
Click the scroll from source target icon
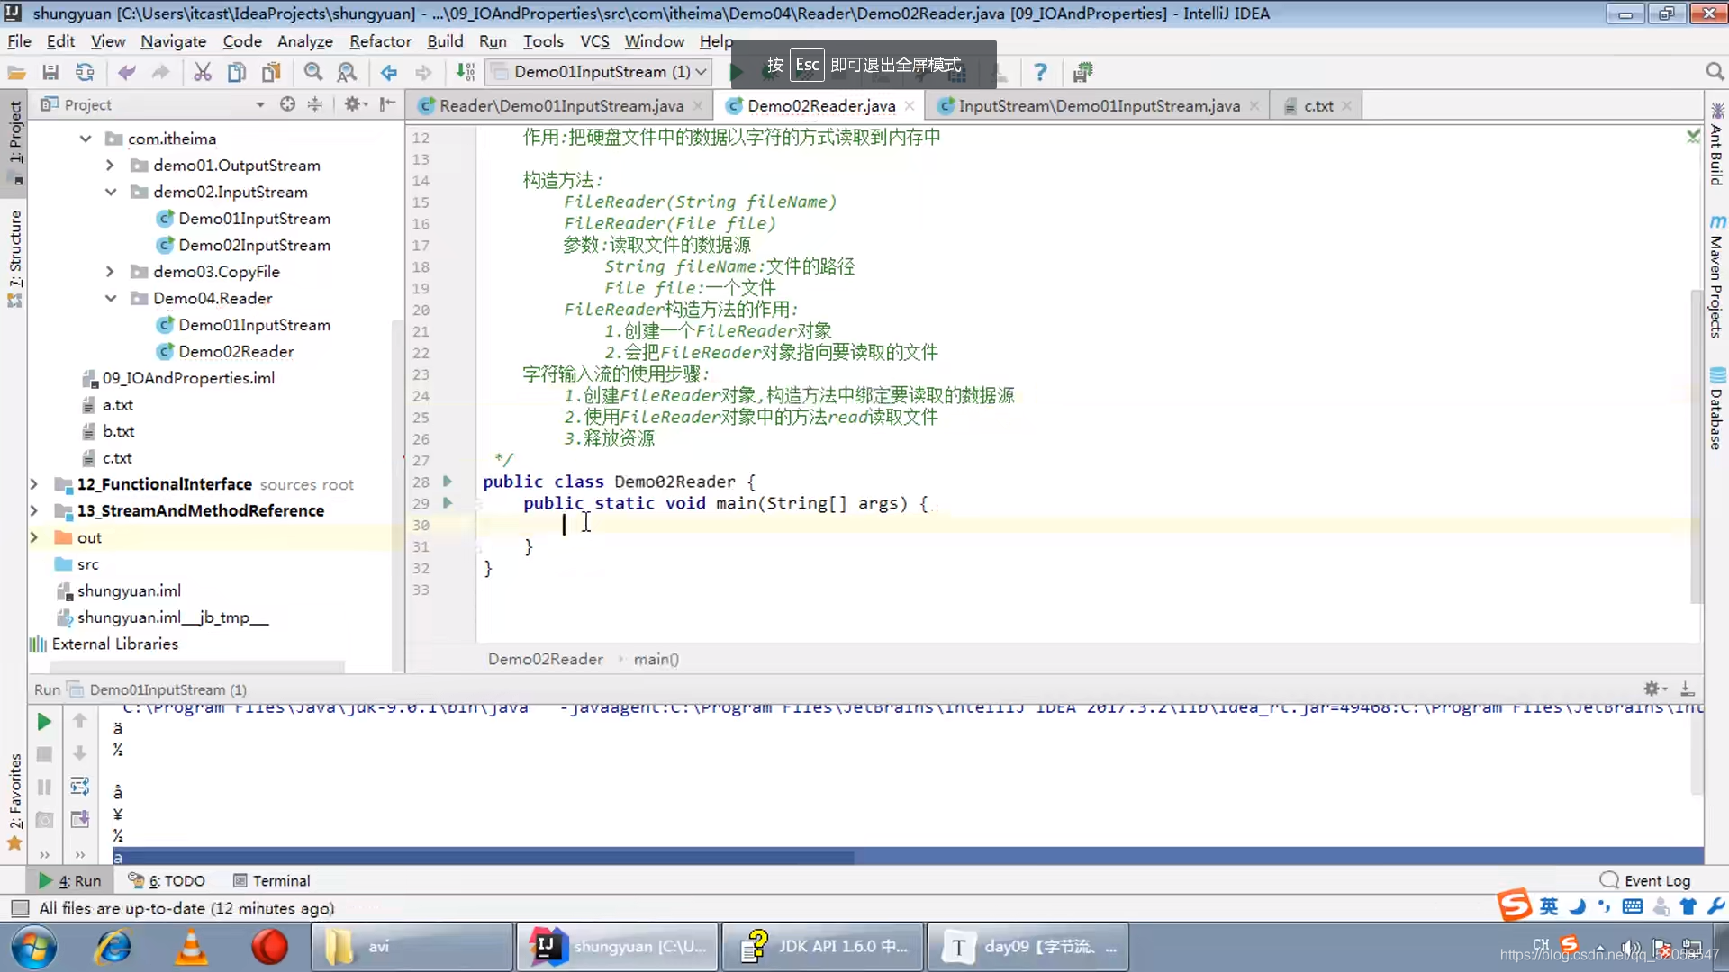click(x=287, y=104)
